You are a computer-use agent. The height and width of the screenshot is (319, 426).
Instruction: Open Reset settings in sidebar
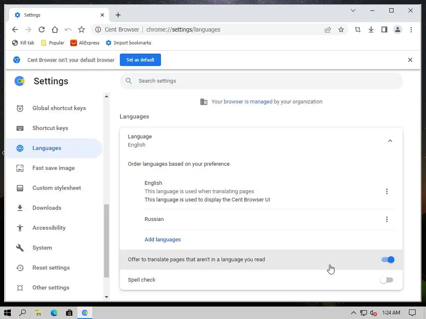pyautogui.click(x=54, y=268)
